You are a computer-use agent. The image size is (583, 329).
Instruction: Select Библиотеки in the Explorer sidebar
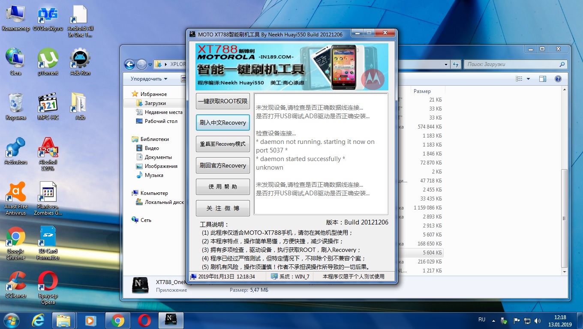(150, 139)
